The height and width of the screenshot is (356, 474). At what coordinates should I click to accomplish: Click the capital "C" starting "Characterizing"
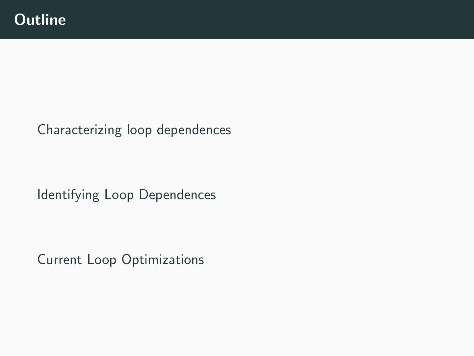[x=41, y=130]
